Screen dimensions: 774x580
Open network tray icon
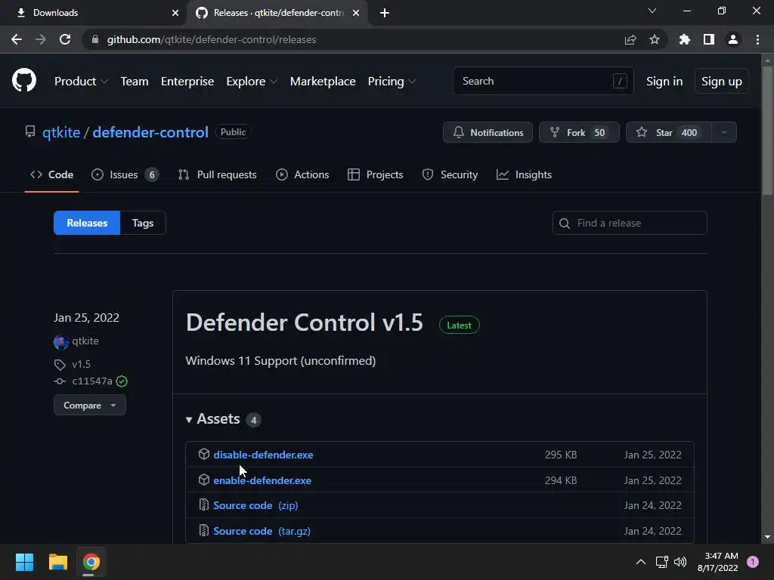(661, 562)
